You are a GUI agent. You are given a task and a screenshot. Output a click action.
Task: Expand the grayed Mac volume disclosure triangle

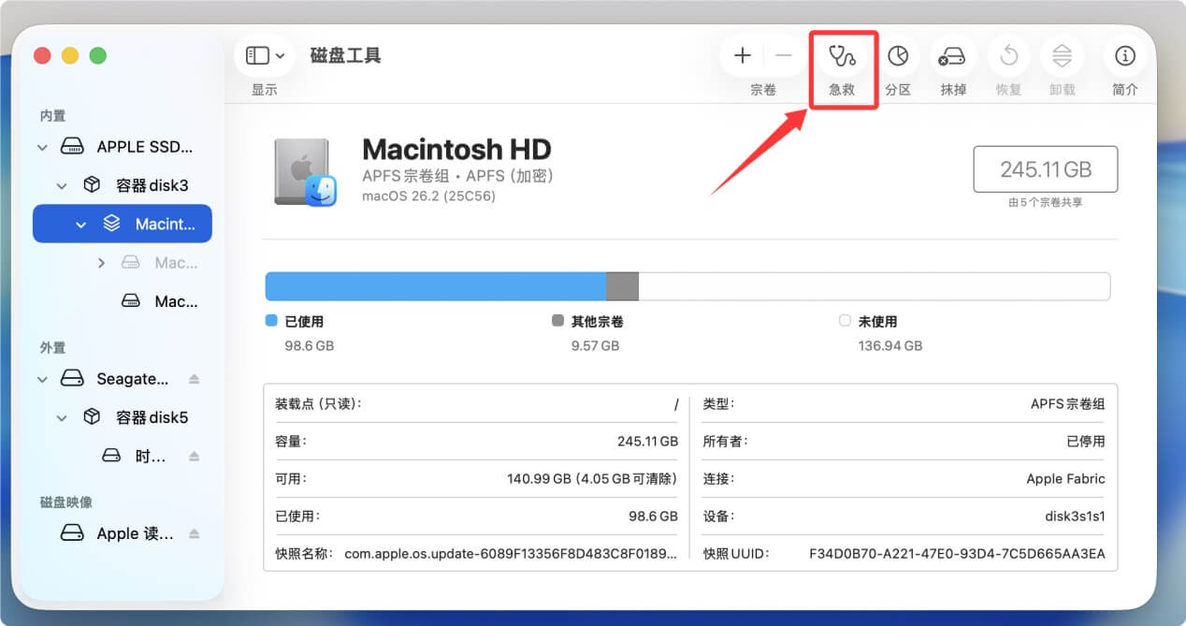click(x=103, y=263)
